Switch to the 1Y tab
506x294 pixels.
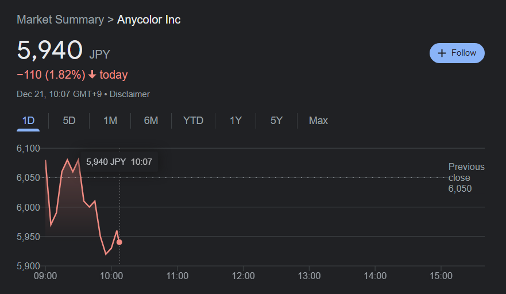[x=235, y=121]
